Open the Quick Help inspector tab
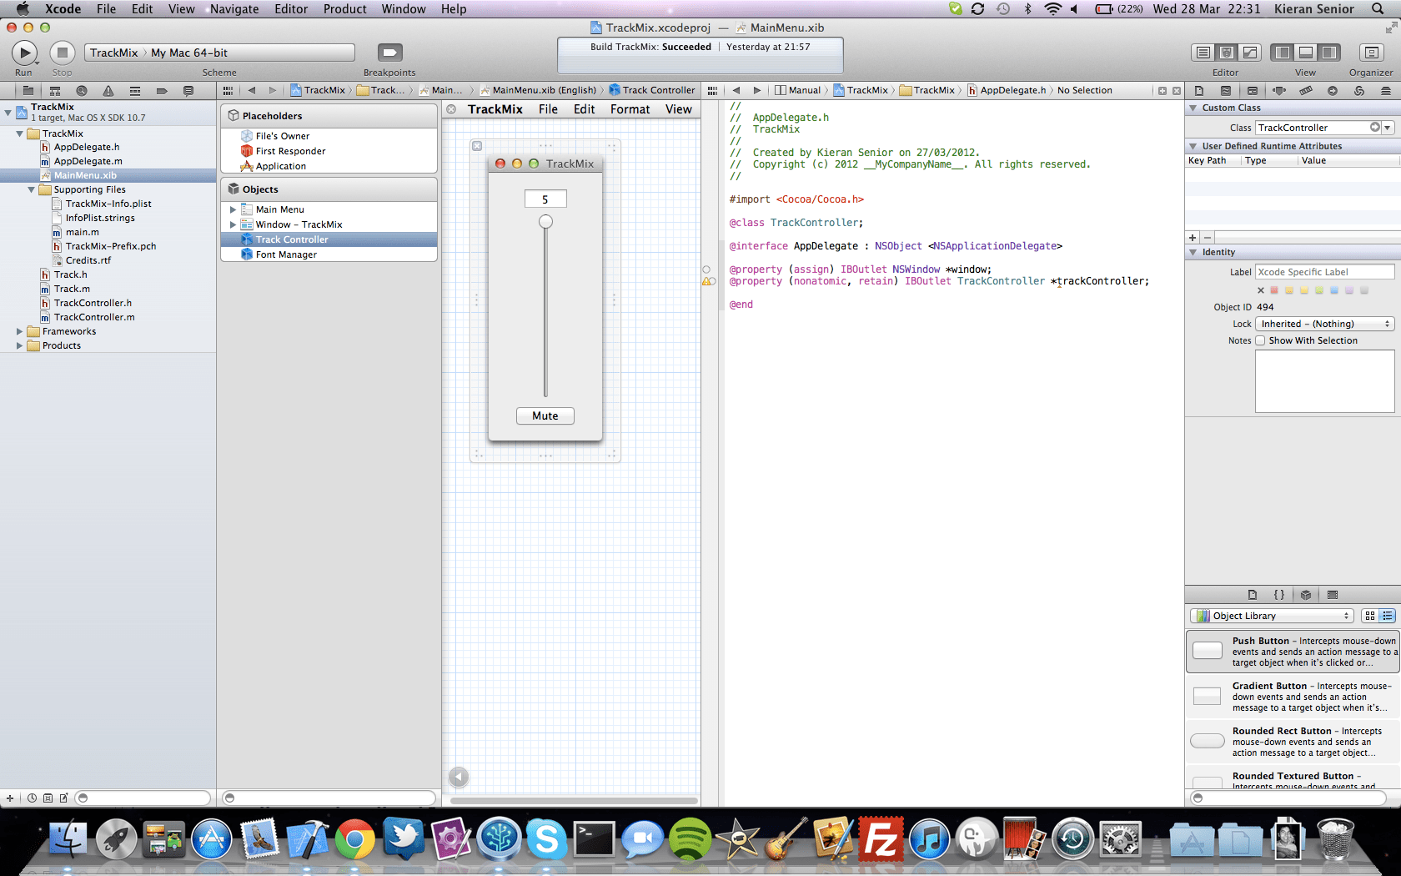1401x876 pixels. pos(1226,90)
